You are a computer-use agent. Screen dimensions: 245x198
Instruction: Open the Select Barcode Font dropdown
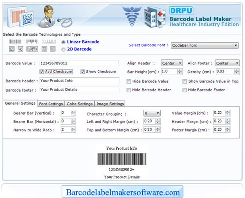pyautogui.click(x=205, y=45)
